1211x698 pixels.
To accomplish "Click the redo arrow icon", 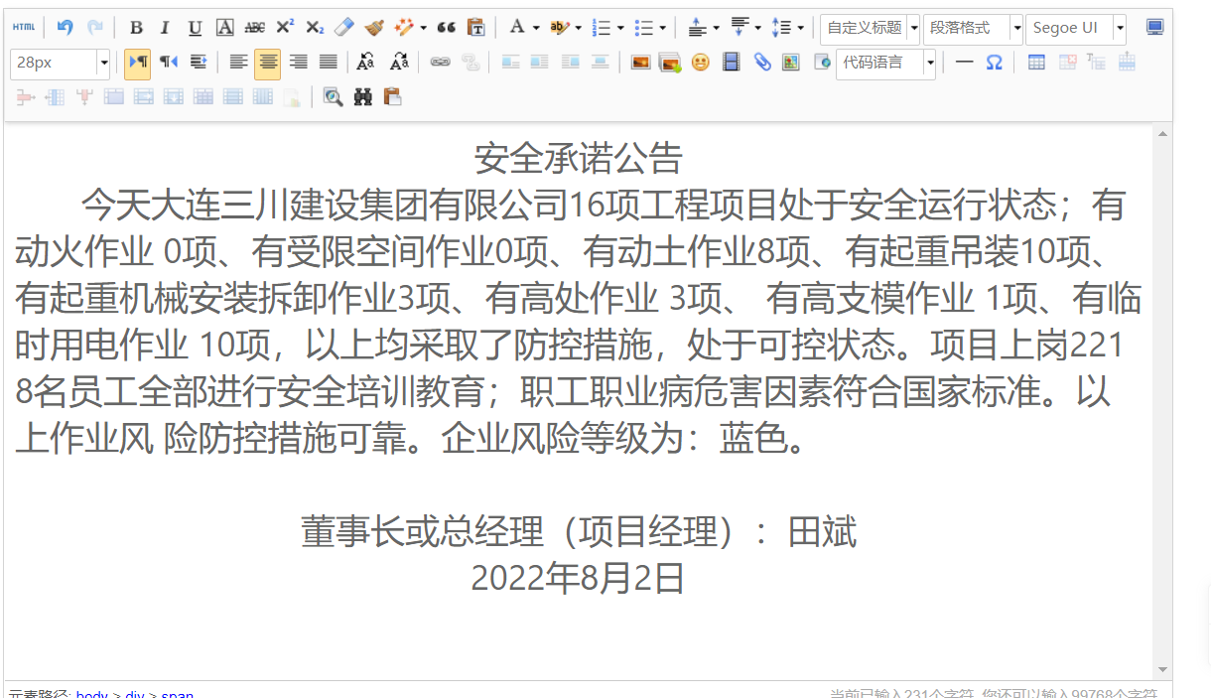I will point(95,28).
